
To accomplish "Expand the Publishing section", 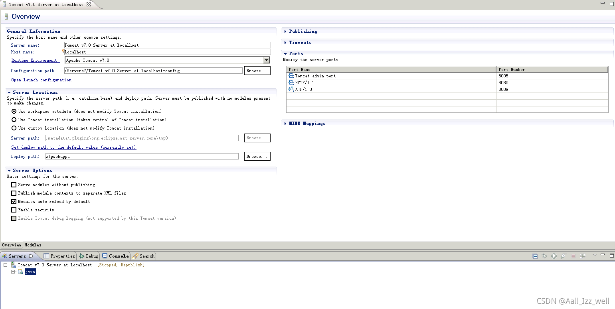I will click(285, 31).
